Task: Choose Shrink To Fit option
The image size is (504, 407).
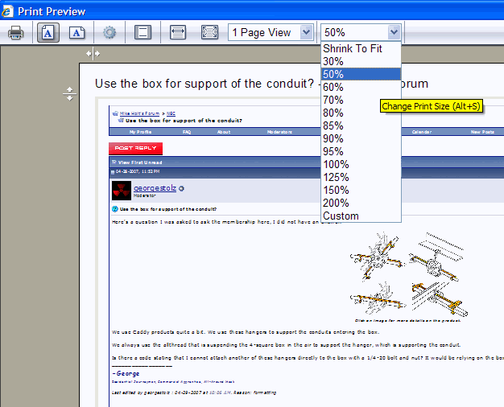Action: coord(361,48)
